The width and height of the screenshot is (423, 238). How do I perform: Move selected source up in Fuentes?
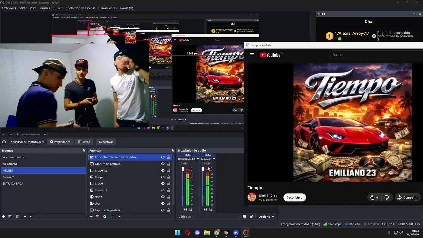[112, 217]
